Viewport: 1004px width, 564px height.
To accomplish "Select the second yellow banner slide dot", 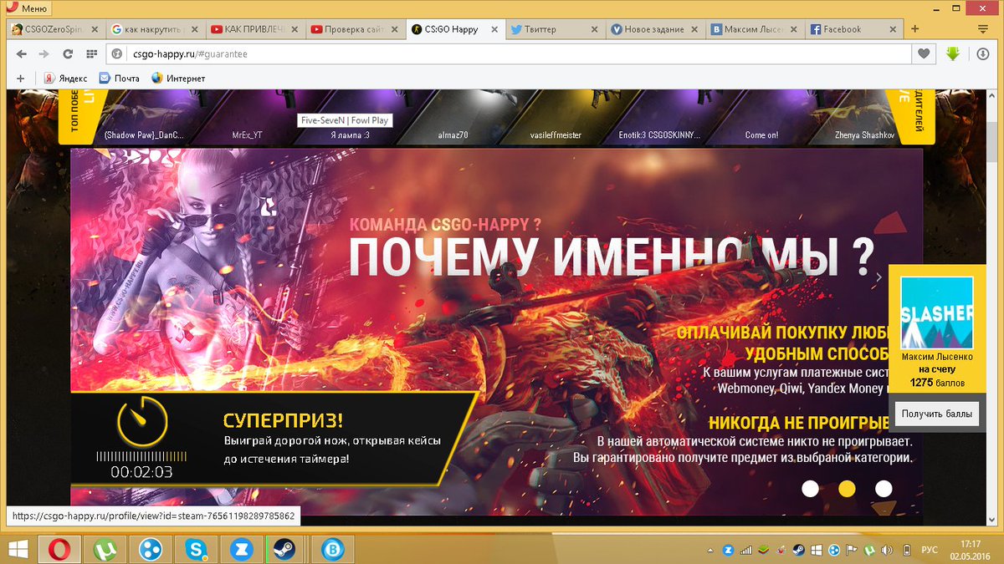I will pos(847,489).
